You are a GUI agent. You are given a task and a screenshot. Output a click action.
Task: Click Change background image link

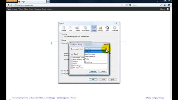(x=155, y=98)
